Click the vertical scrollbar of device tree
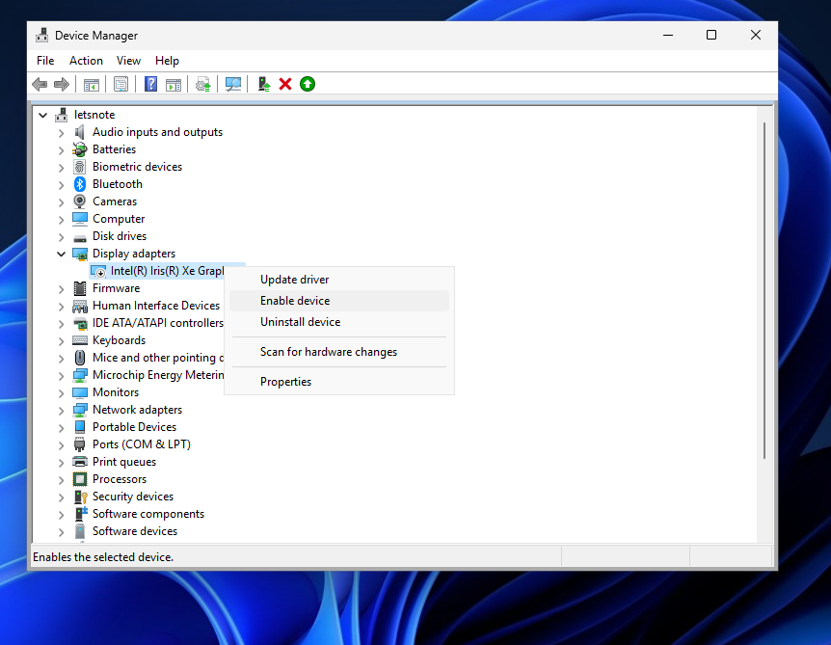 [764, 290]
